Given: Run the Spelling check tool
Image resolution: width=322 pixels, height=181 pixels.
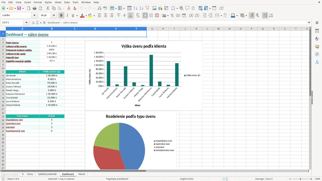Looking at the screenshot, I should (x=105, y=8).
